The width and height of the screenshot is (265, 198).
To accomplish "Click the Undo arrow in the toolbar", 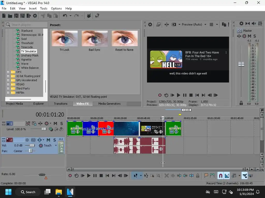I will (x=65, y=16).
